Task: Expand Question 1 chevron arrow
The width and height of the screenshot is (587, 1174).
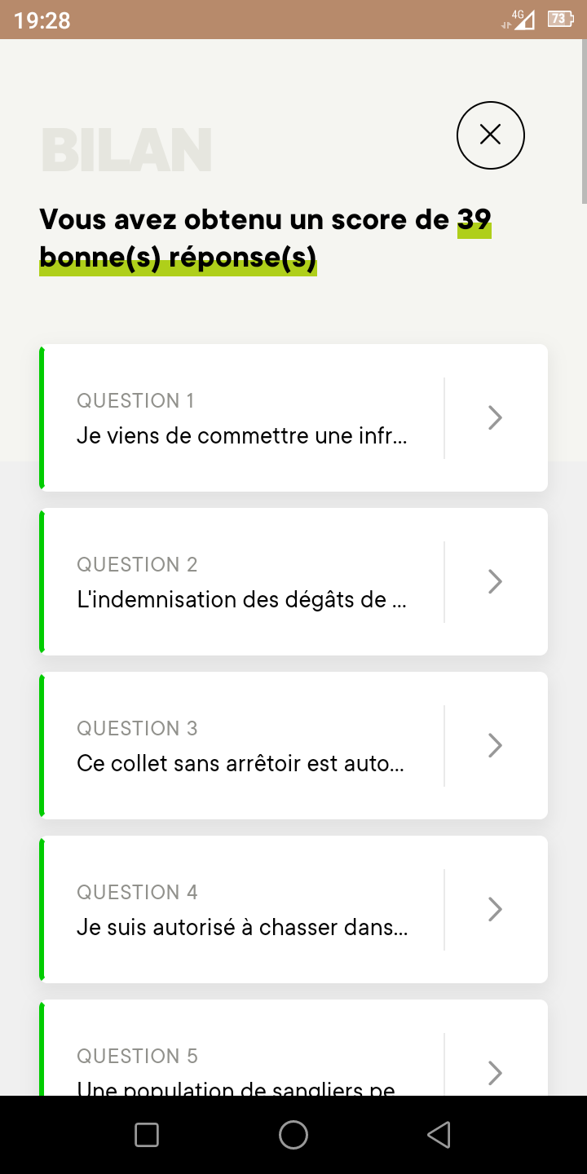Action: (x=494, y=418)
